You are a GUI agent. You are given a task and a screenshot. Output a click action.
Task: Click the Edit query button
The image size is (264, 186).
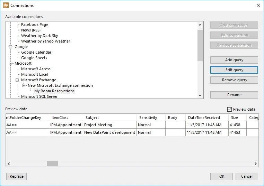(234, 70)
